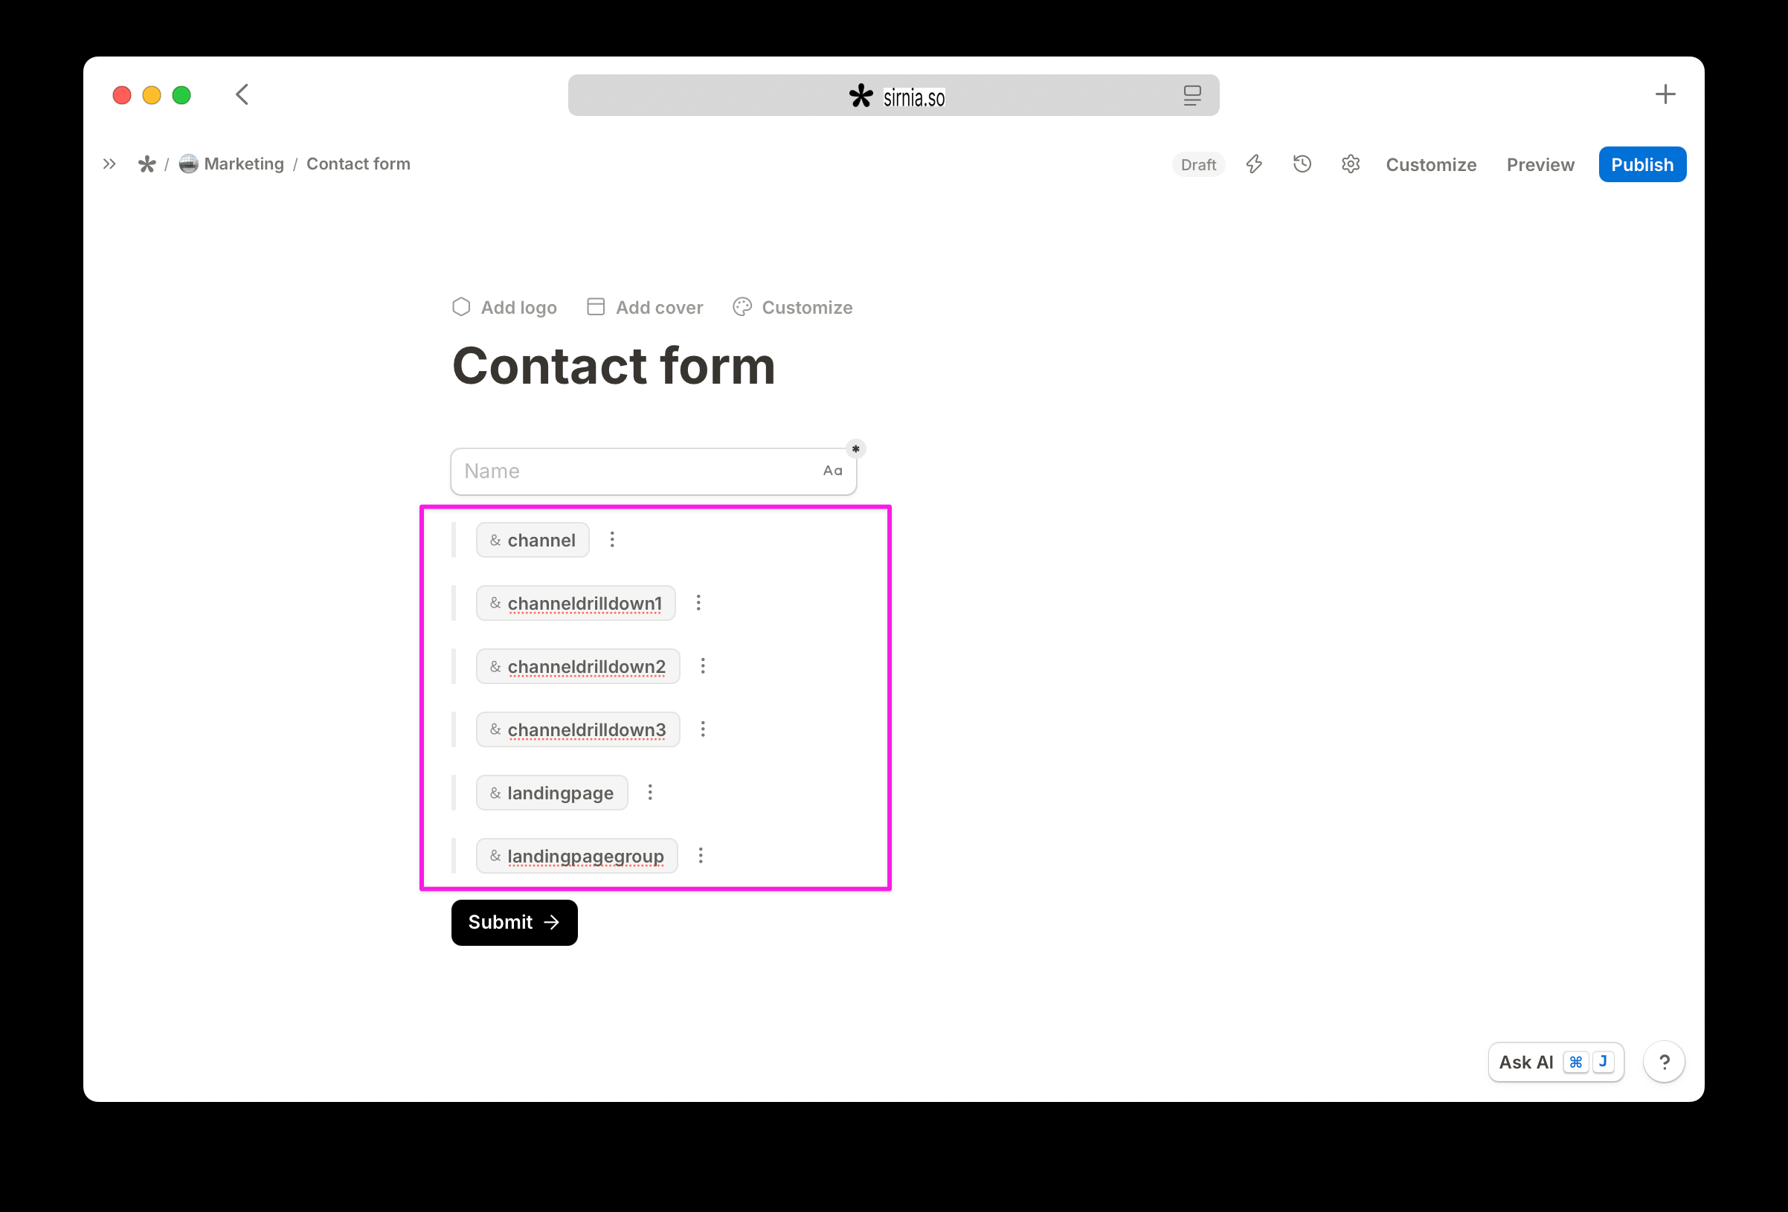Open a new tab with plus icon
Viewport: 1788px width, 1212px height.
point(1665,94)
